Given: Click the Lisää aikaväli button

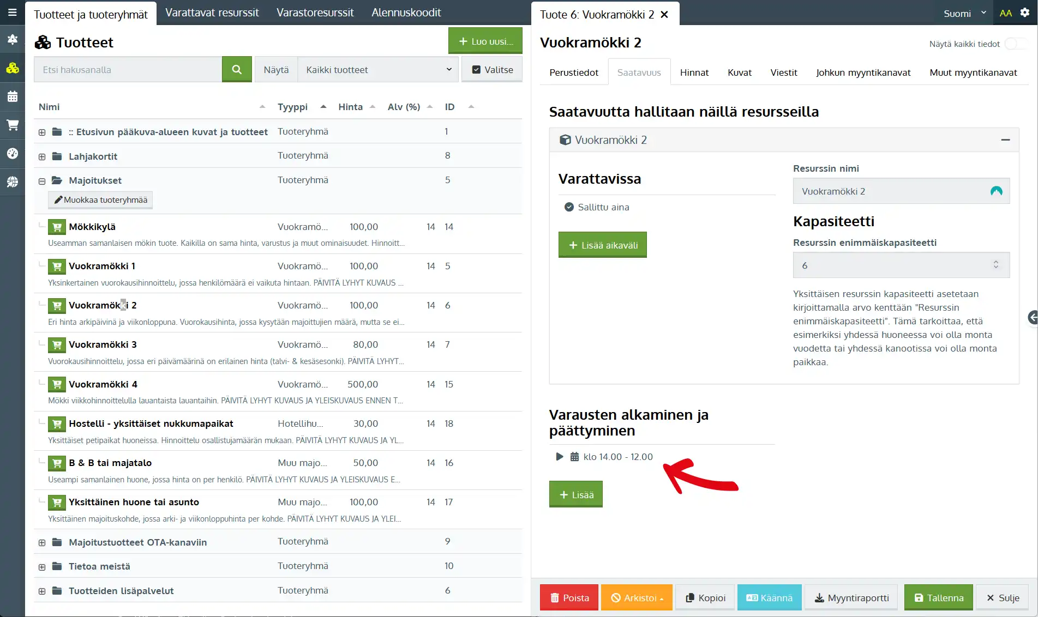Looking at the screenshot, I should [x=602, y=245].
